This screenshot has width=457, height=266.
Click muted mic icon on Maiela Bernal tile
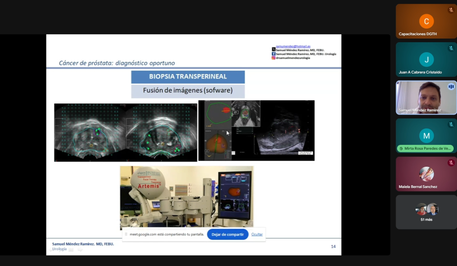click(451, 163)
